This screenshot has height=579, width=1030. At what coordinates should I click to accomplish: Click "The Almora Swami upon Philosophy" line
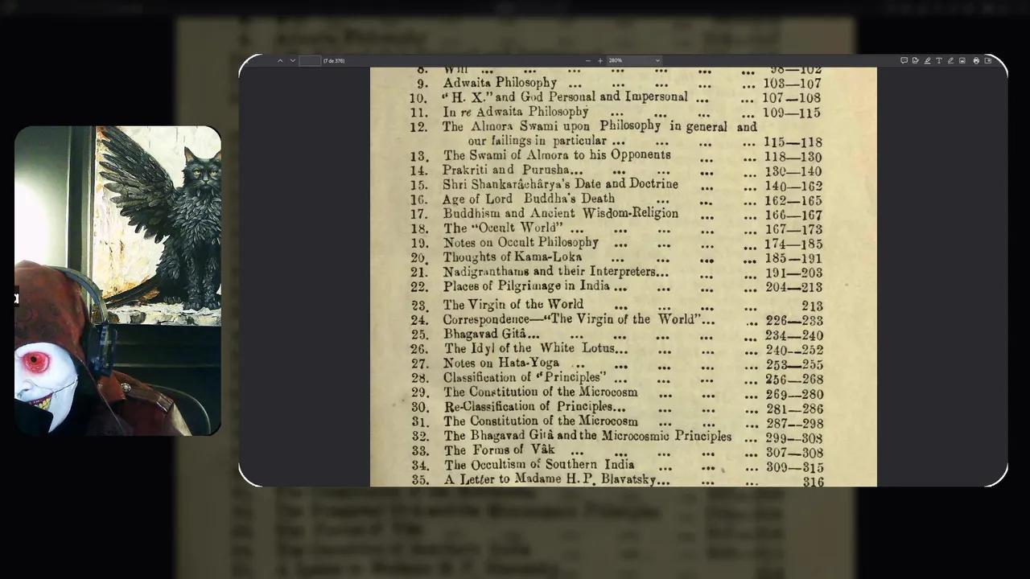599,127
